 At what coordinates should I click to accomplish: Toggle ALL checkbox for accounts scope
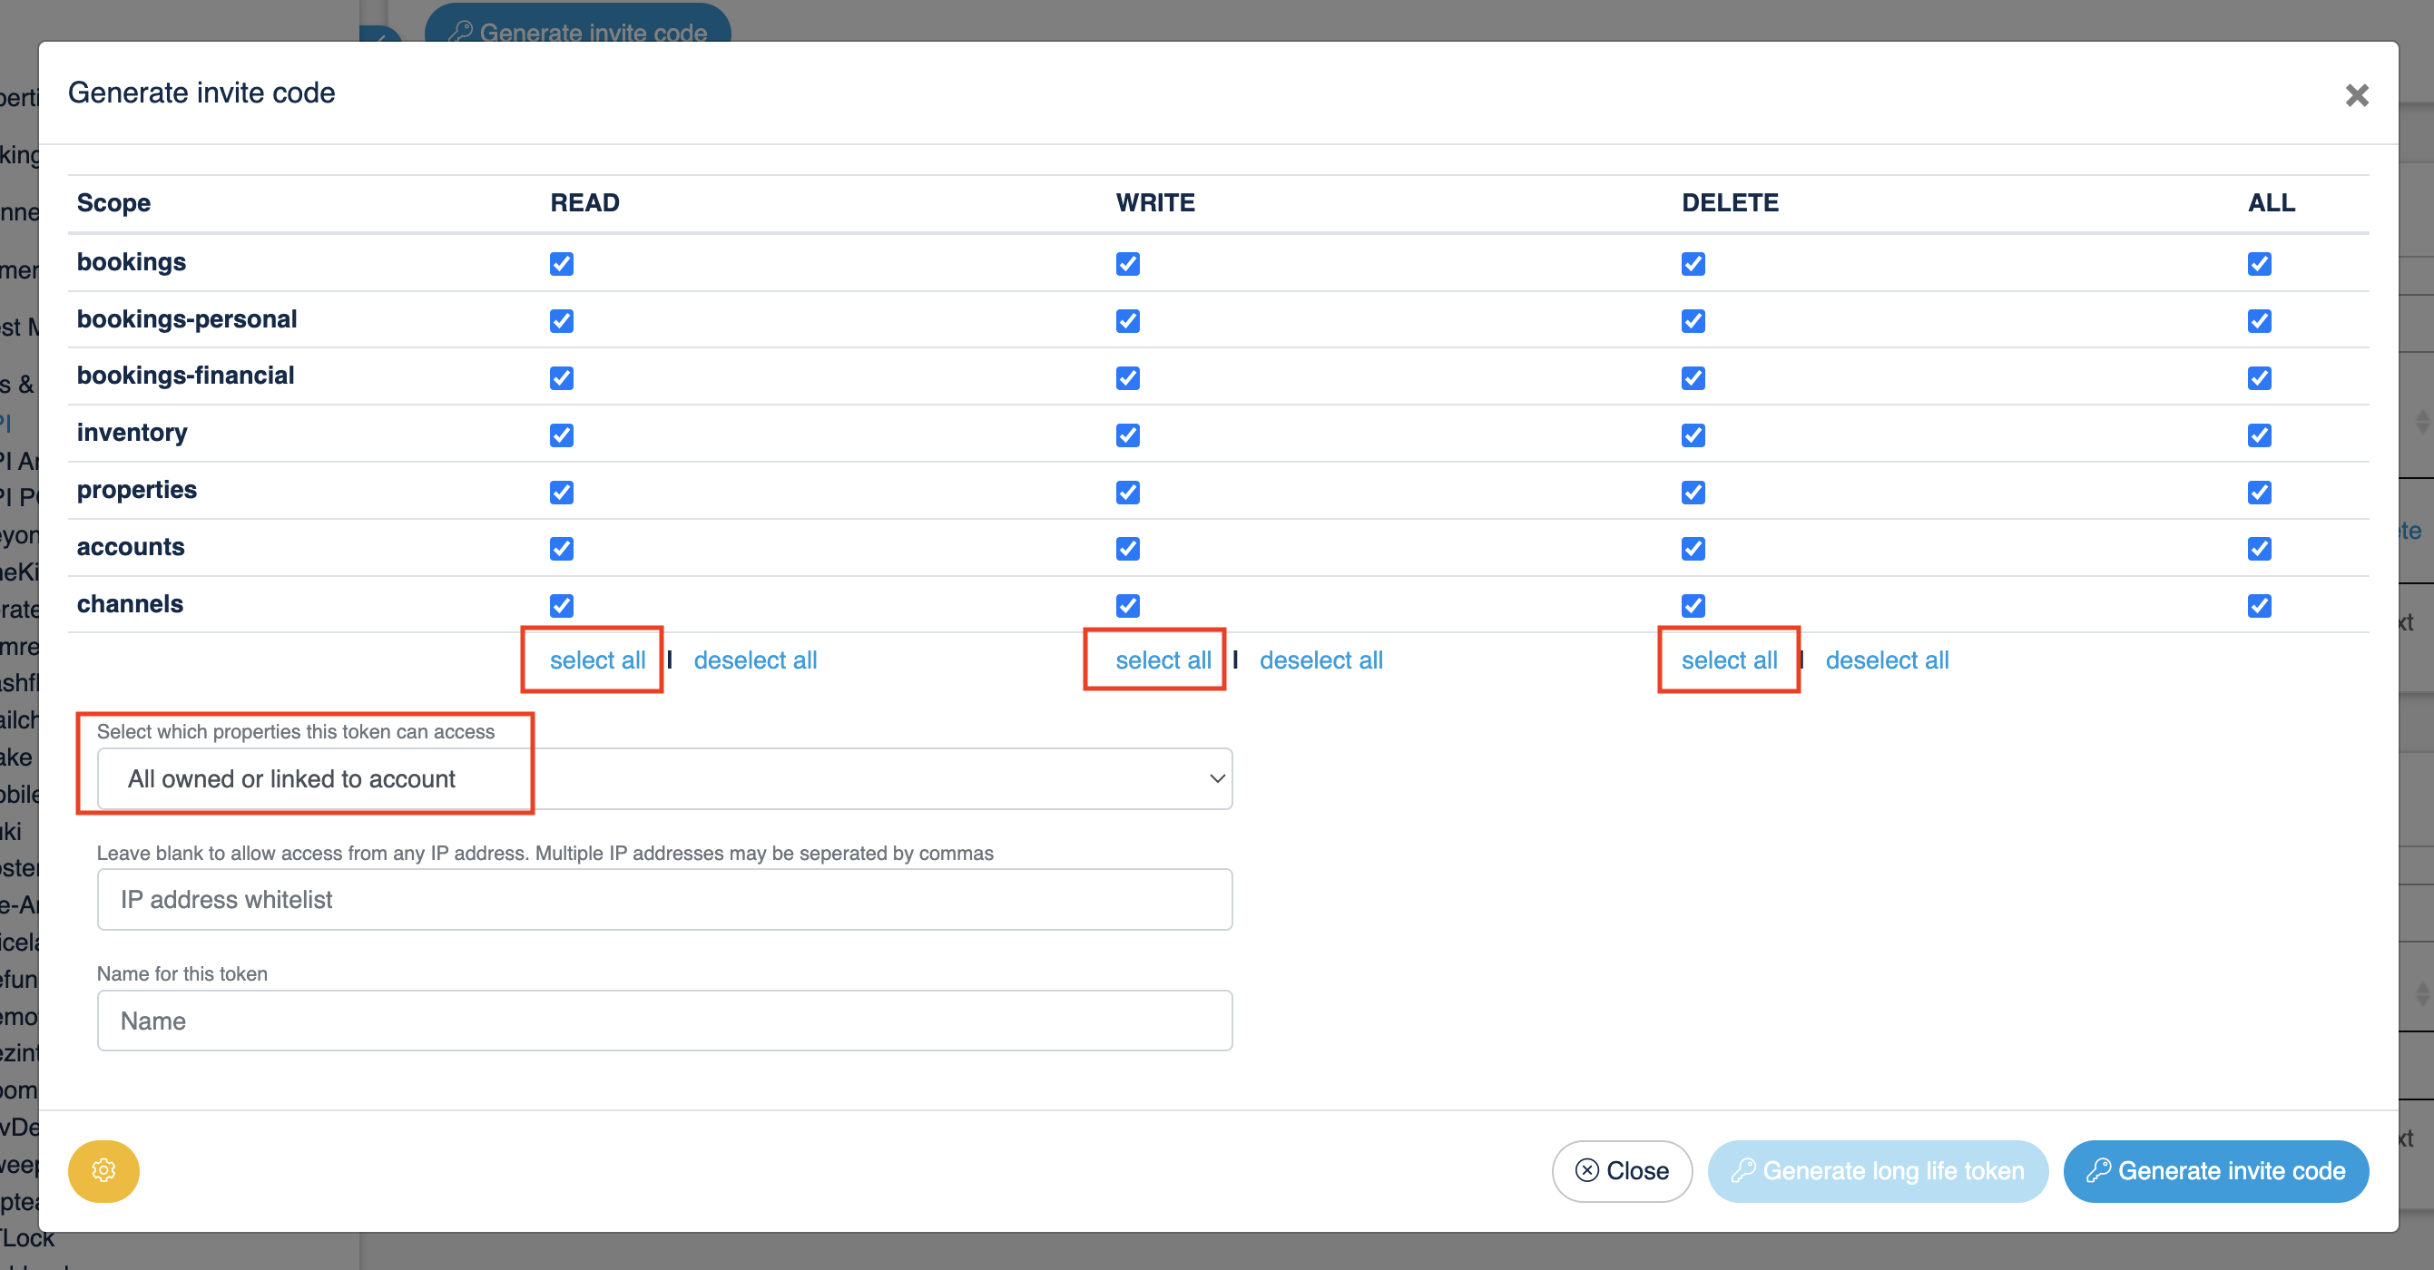coord(2259,549)
